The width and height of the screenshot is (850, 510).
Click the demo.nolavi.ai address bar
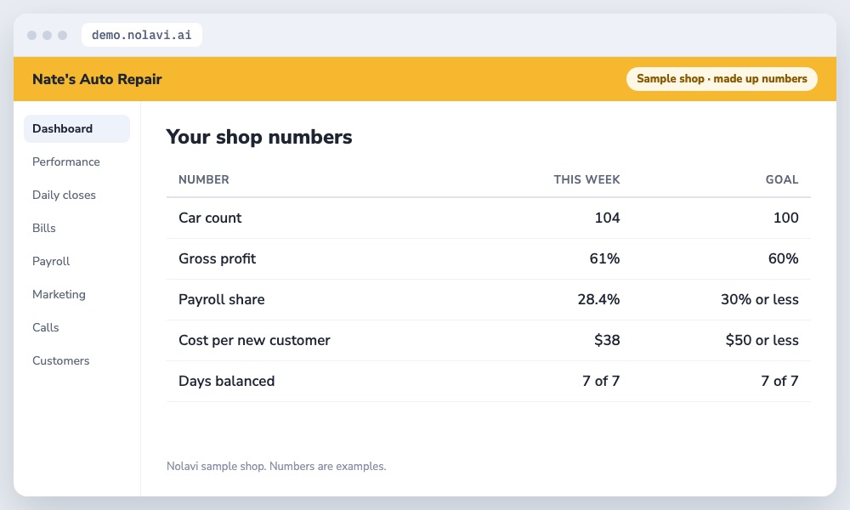(x=141, y=35)
